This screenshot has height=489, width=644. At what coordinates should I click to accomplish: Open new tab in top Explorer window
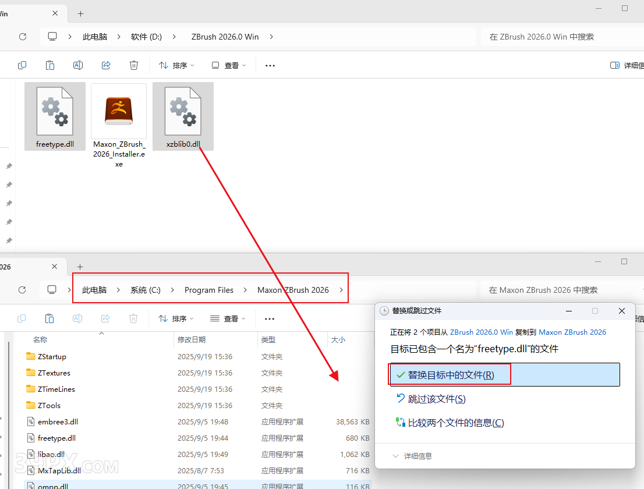coord(81,13)
